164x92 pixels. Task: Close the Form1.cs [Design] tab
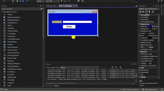point(76,6)
